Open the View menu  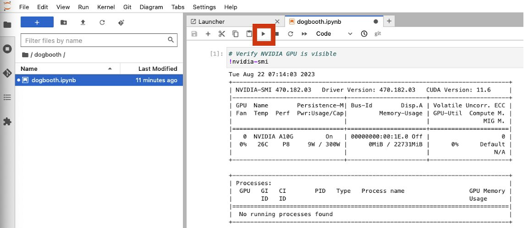tap(63, 7)
